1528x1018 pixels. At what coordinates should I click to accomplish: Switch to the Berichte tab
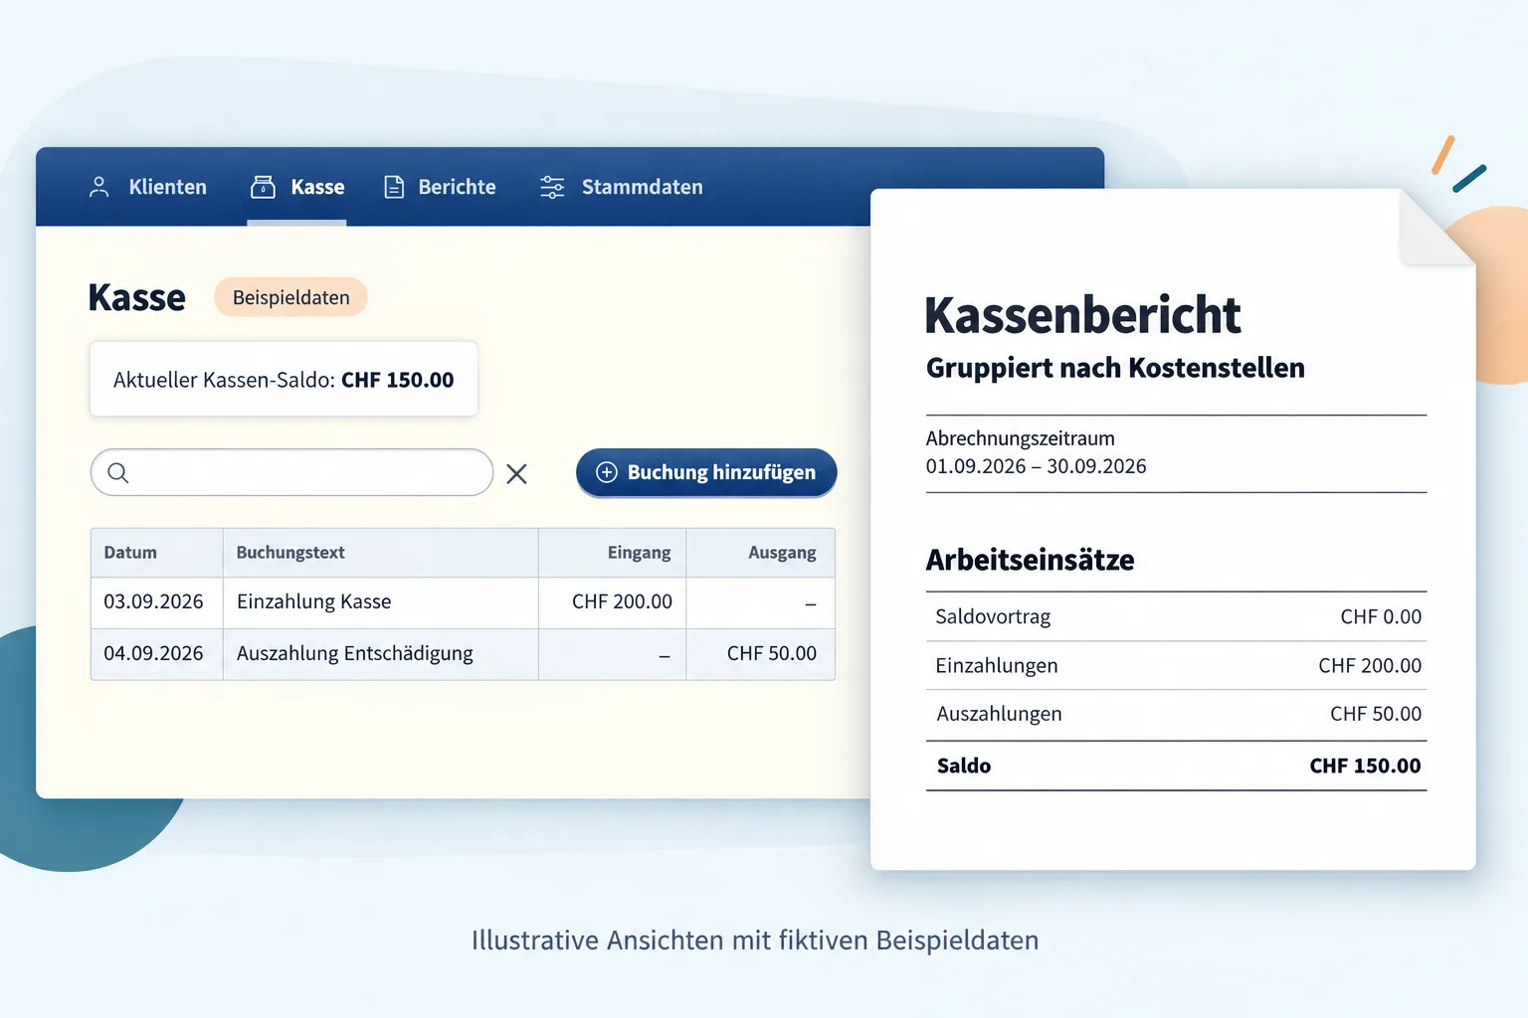(440, 187)
